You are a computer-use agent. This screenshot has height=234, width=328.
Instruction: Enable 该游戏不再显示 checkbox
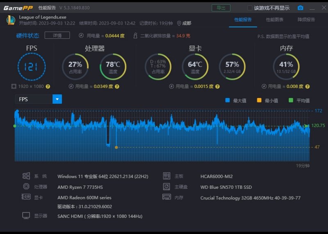pyautogui.click(x=250, y=8)
